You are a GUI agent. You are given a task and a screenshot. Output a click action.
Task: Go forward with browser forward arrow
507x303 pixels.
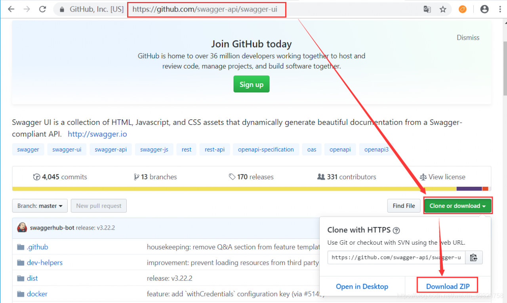27,9
